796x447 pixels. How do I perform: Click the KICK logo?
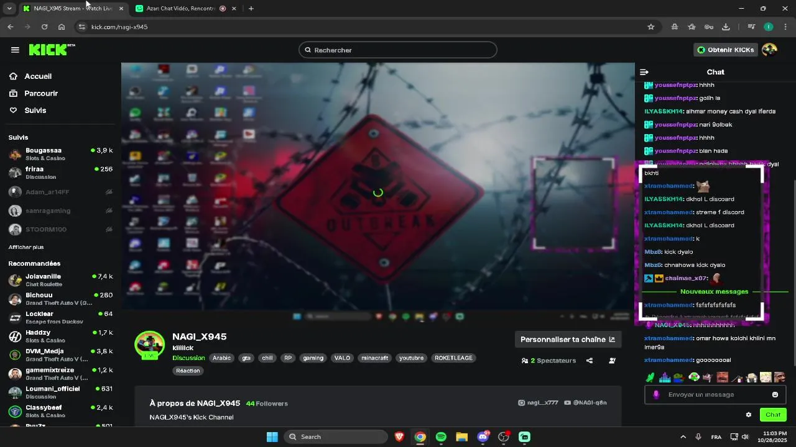click(x=52, y=50)
